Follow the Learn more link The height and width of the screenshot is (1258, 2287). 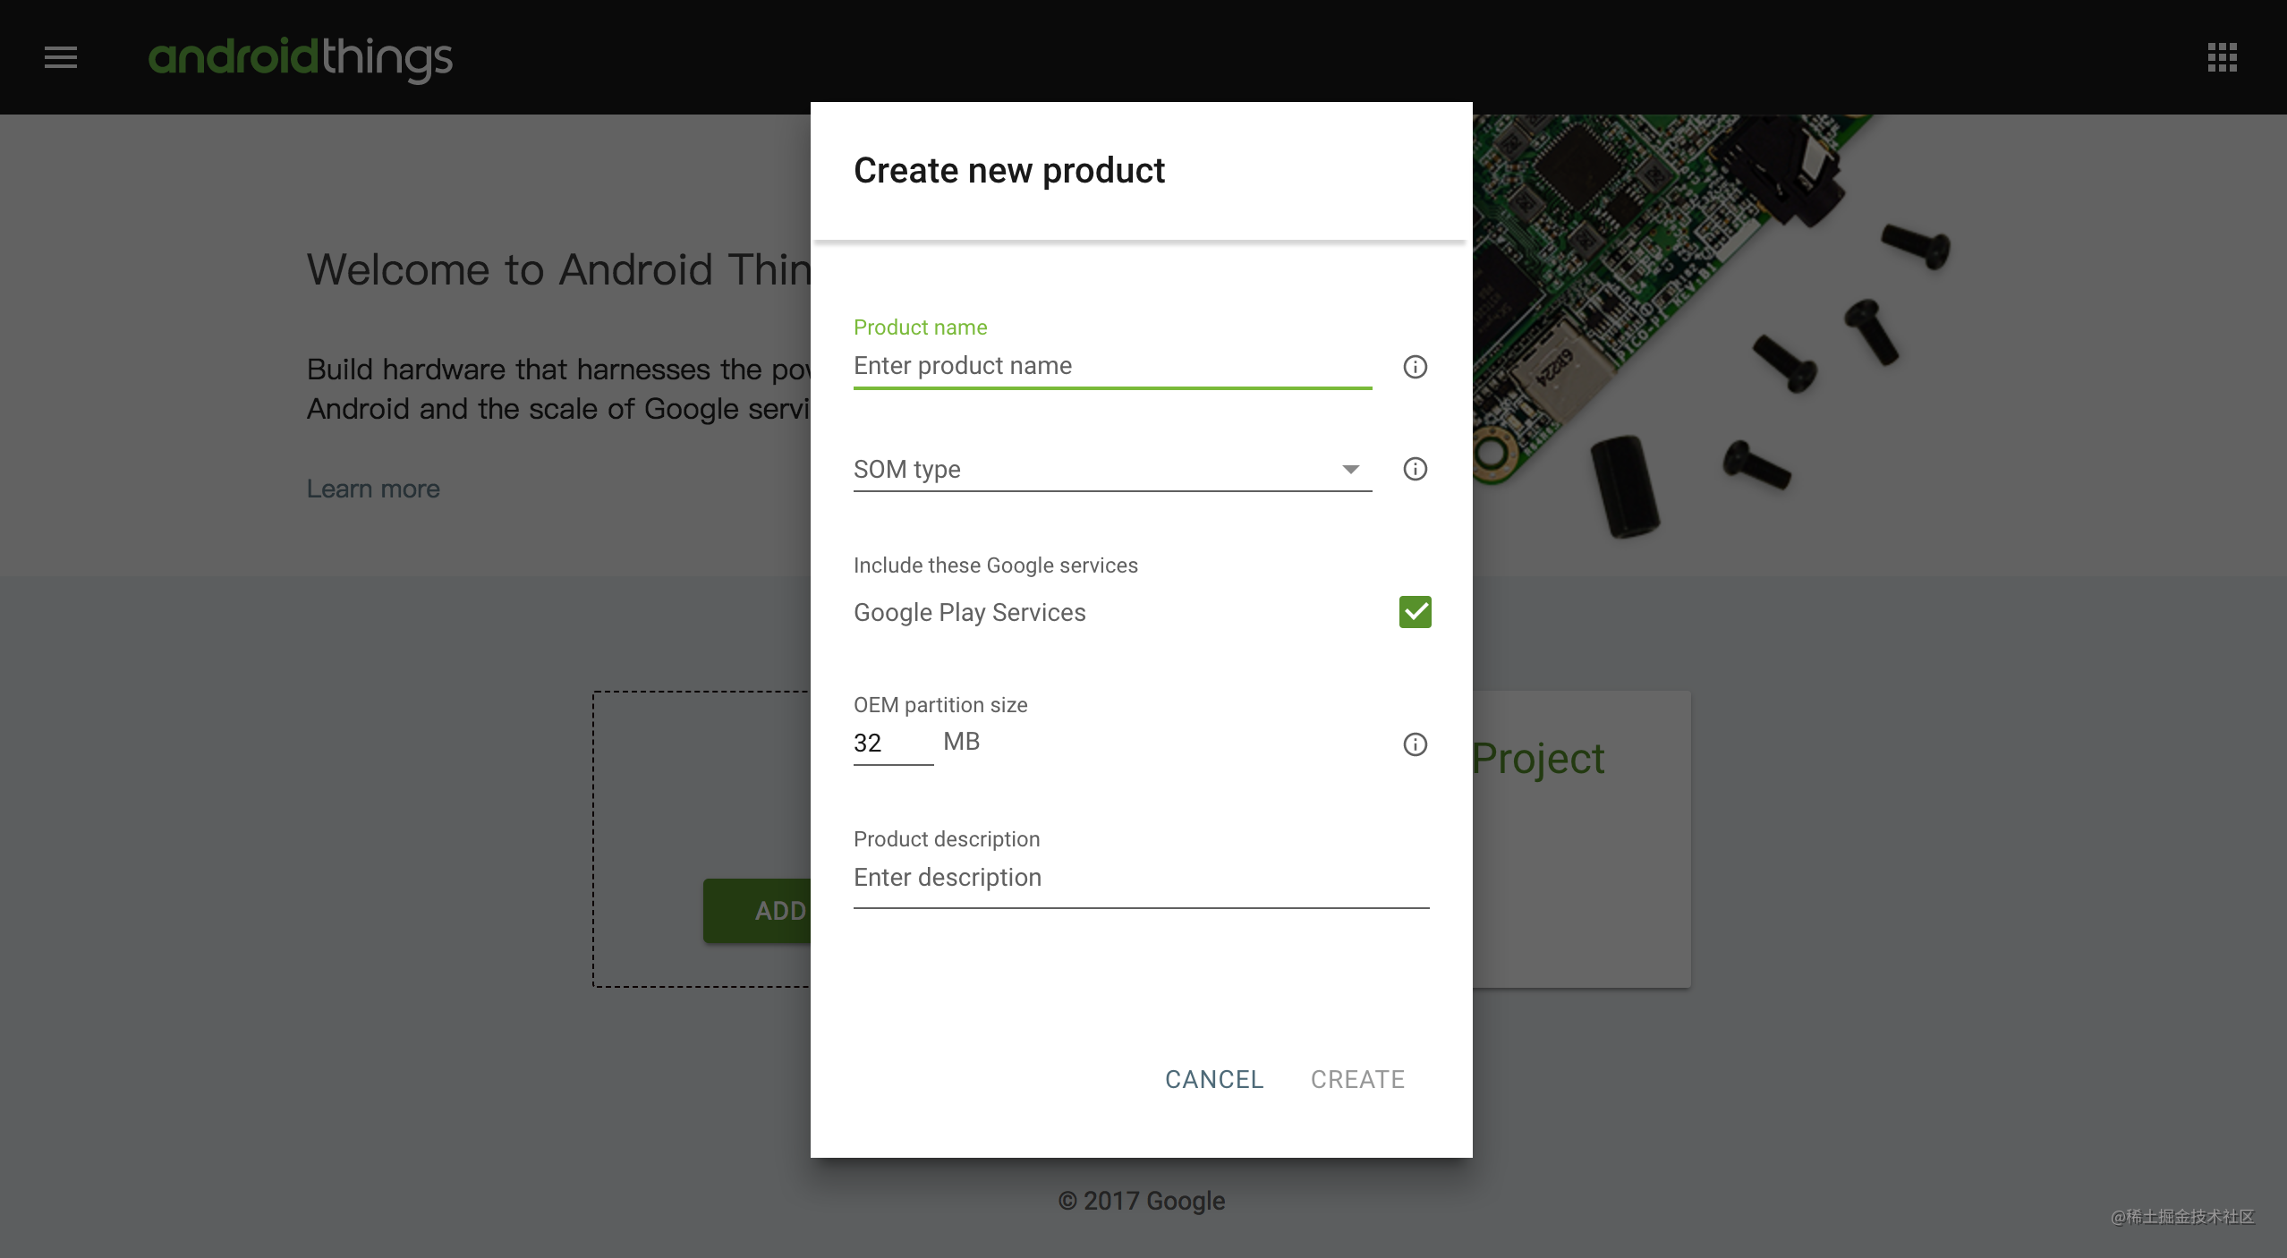coord(373,489)
